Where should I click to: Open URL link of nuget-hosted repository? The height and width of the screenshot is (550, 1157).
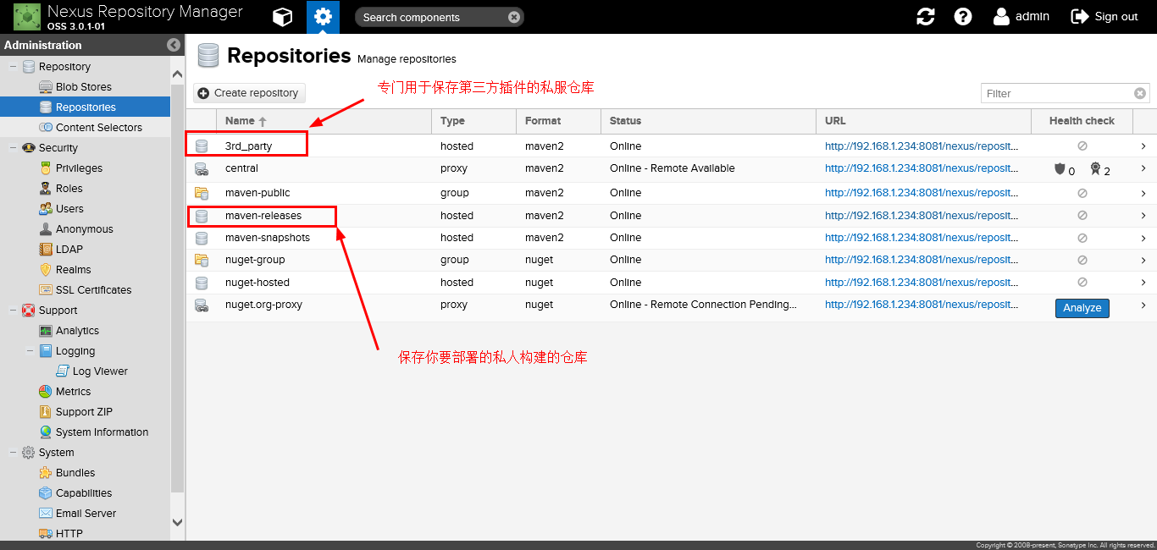(922, 283)
